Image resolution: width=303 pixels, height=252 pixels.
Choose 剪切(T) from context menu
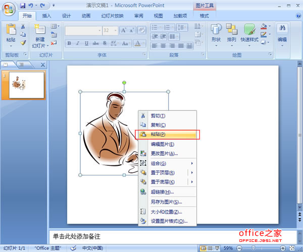168,116
